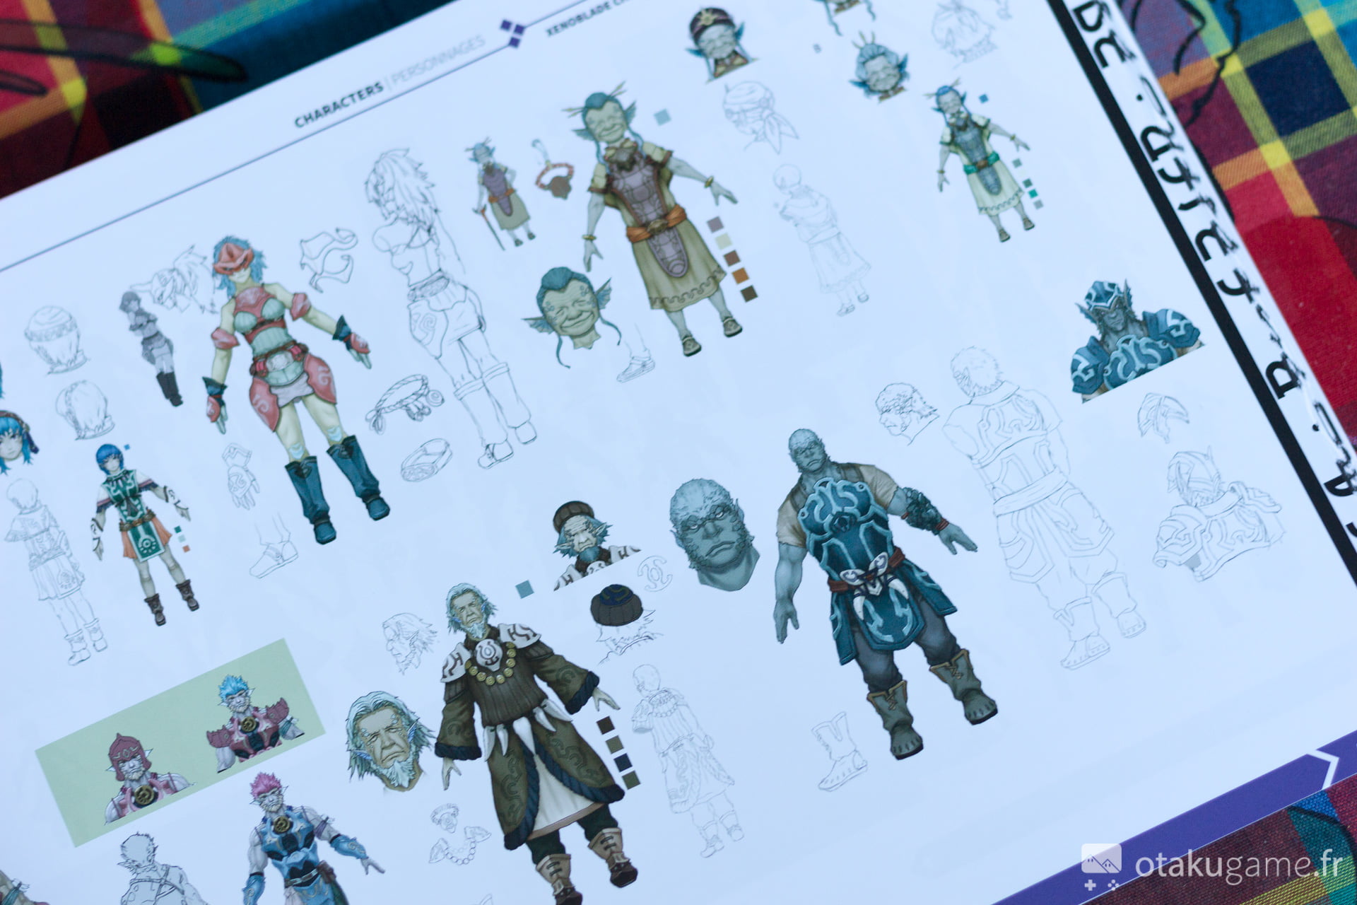Open the grinning old woman's head portrait
The height and width of the screenshot is (905, 1357).
[x=572, y=311]
